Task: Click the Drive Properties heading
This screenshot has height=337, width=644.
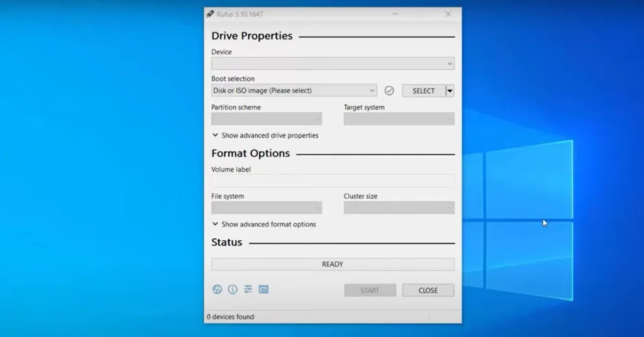Action: click(x=252, y=36)
